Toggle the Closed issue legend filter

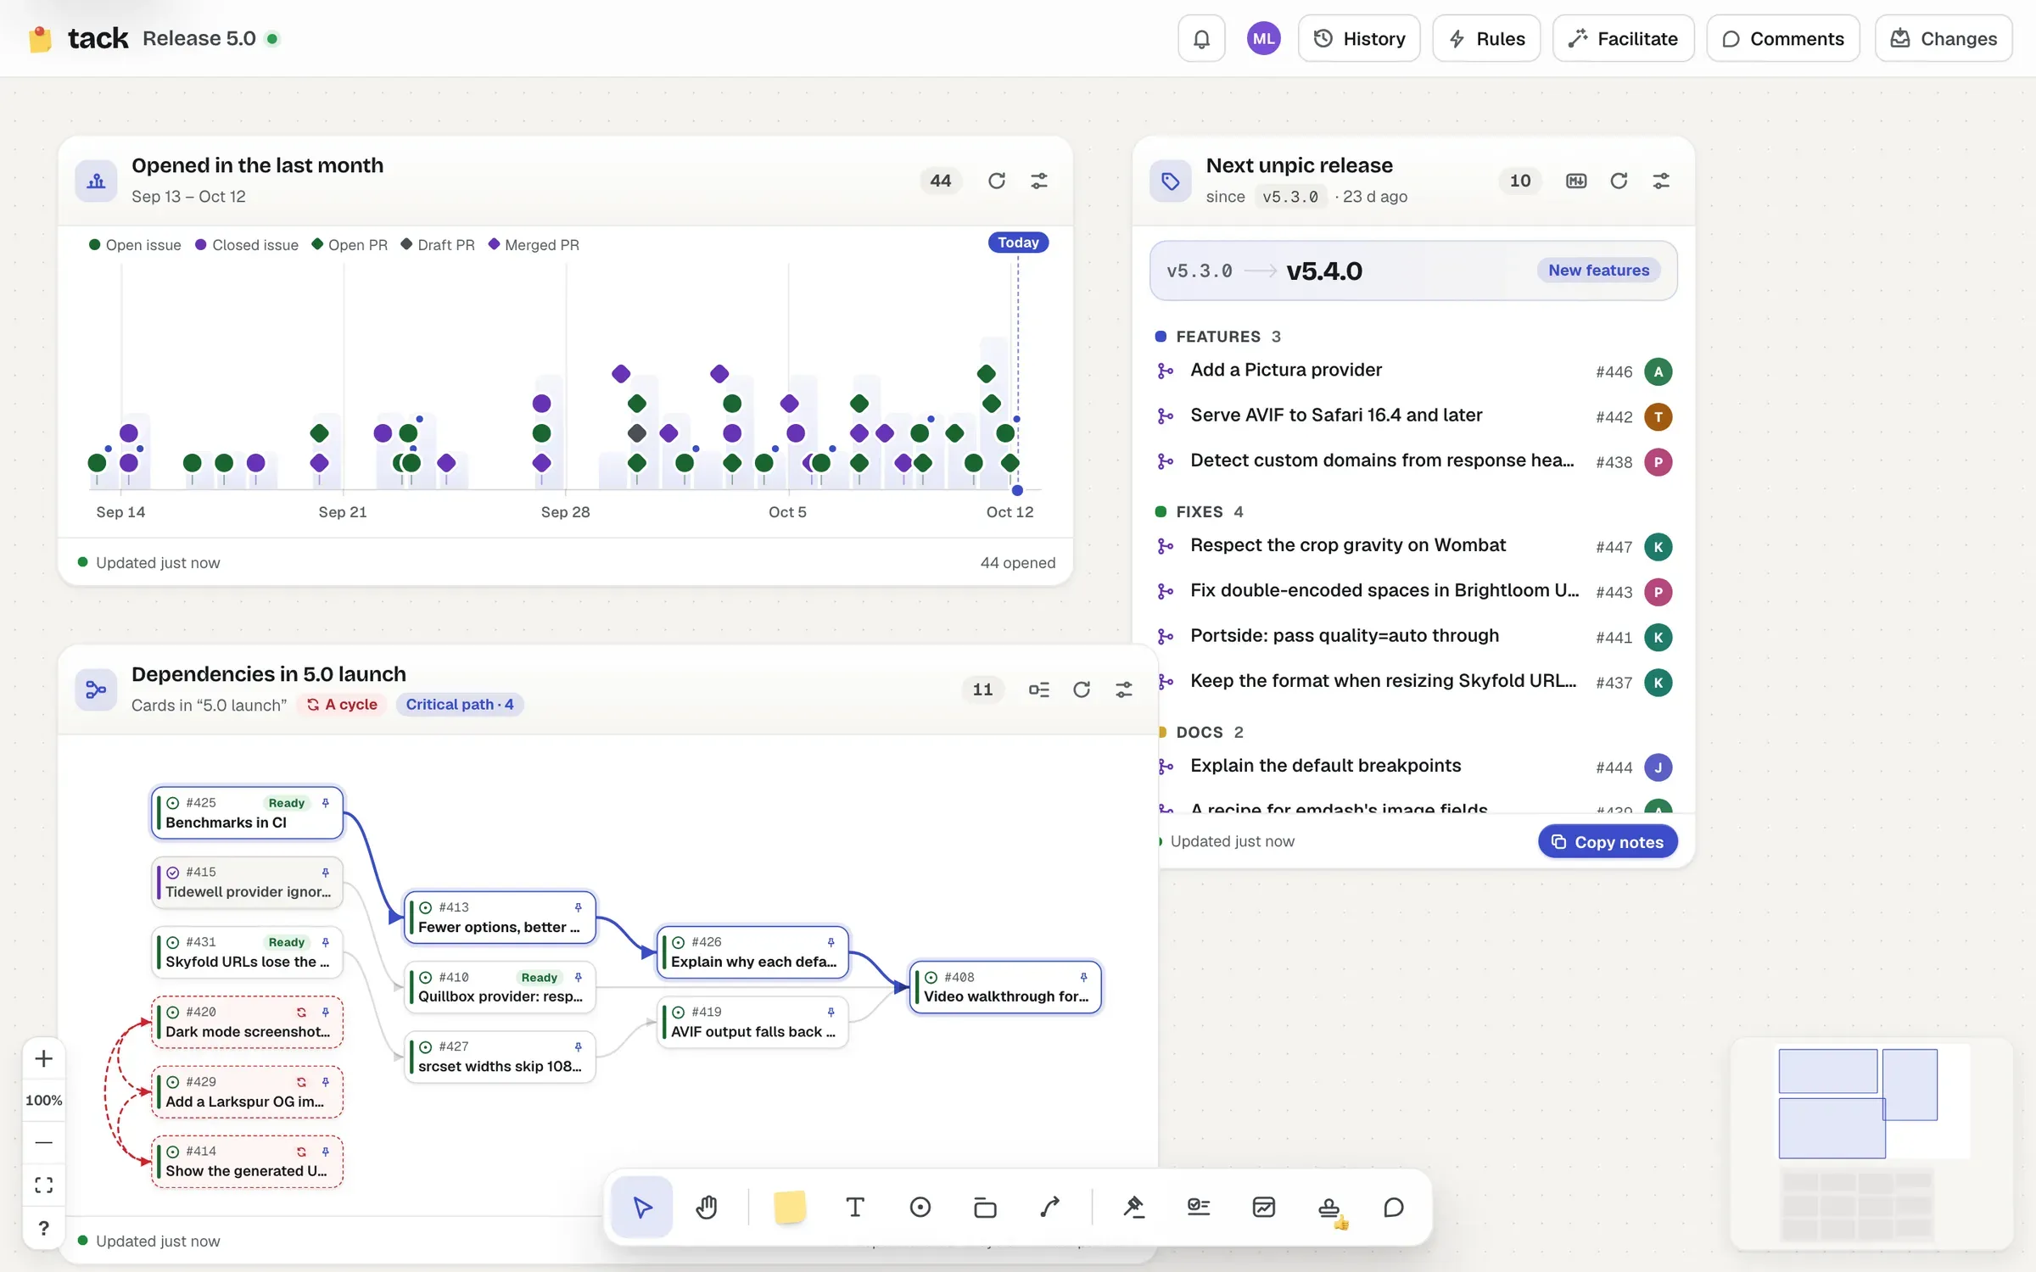247,245
